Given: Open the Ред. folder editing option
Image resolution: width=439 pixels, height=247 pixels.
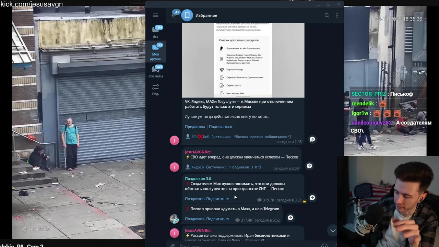Looking at the screenshot, I should (156, 90).
